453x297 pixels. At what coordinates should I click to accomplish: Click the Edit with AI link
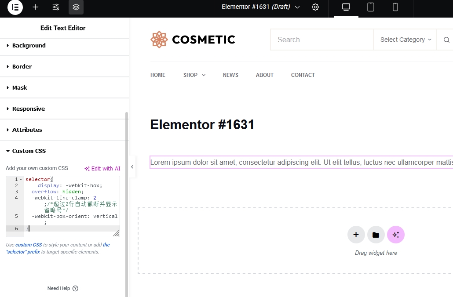102,169
